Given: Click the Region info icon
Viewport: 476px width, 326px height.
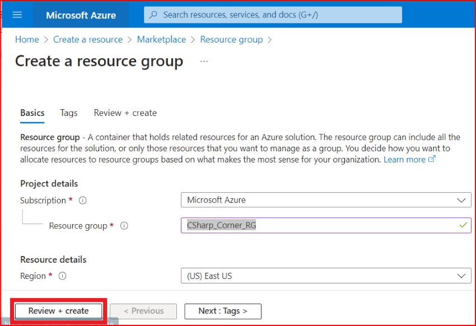Looking at the screenshot, I should pyautogui.click(x=63, y=276).
